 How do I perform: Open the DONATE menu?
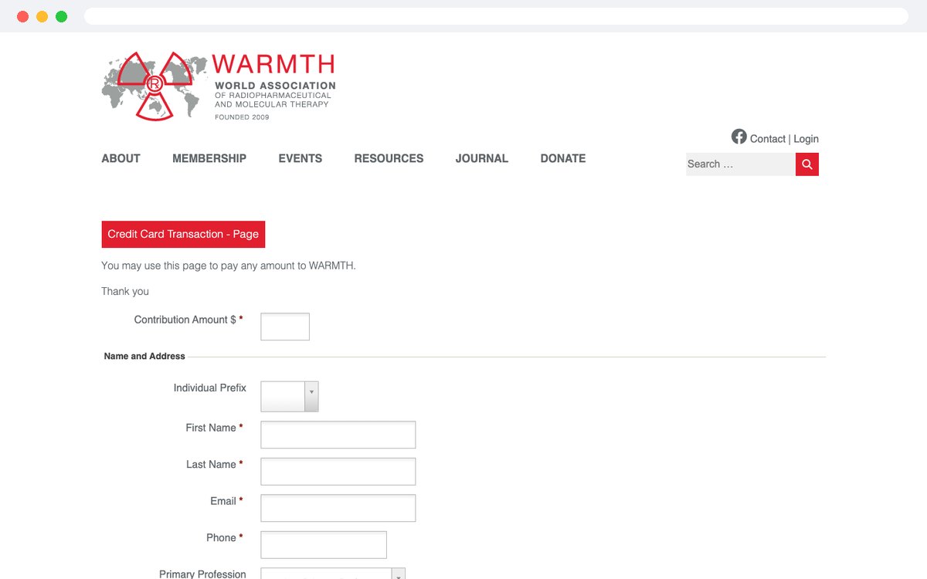(x=563, y=158)
